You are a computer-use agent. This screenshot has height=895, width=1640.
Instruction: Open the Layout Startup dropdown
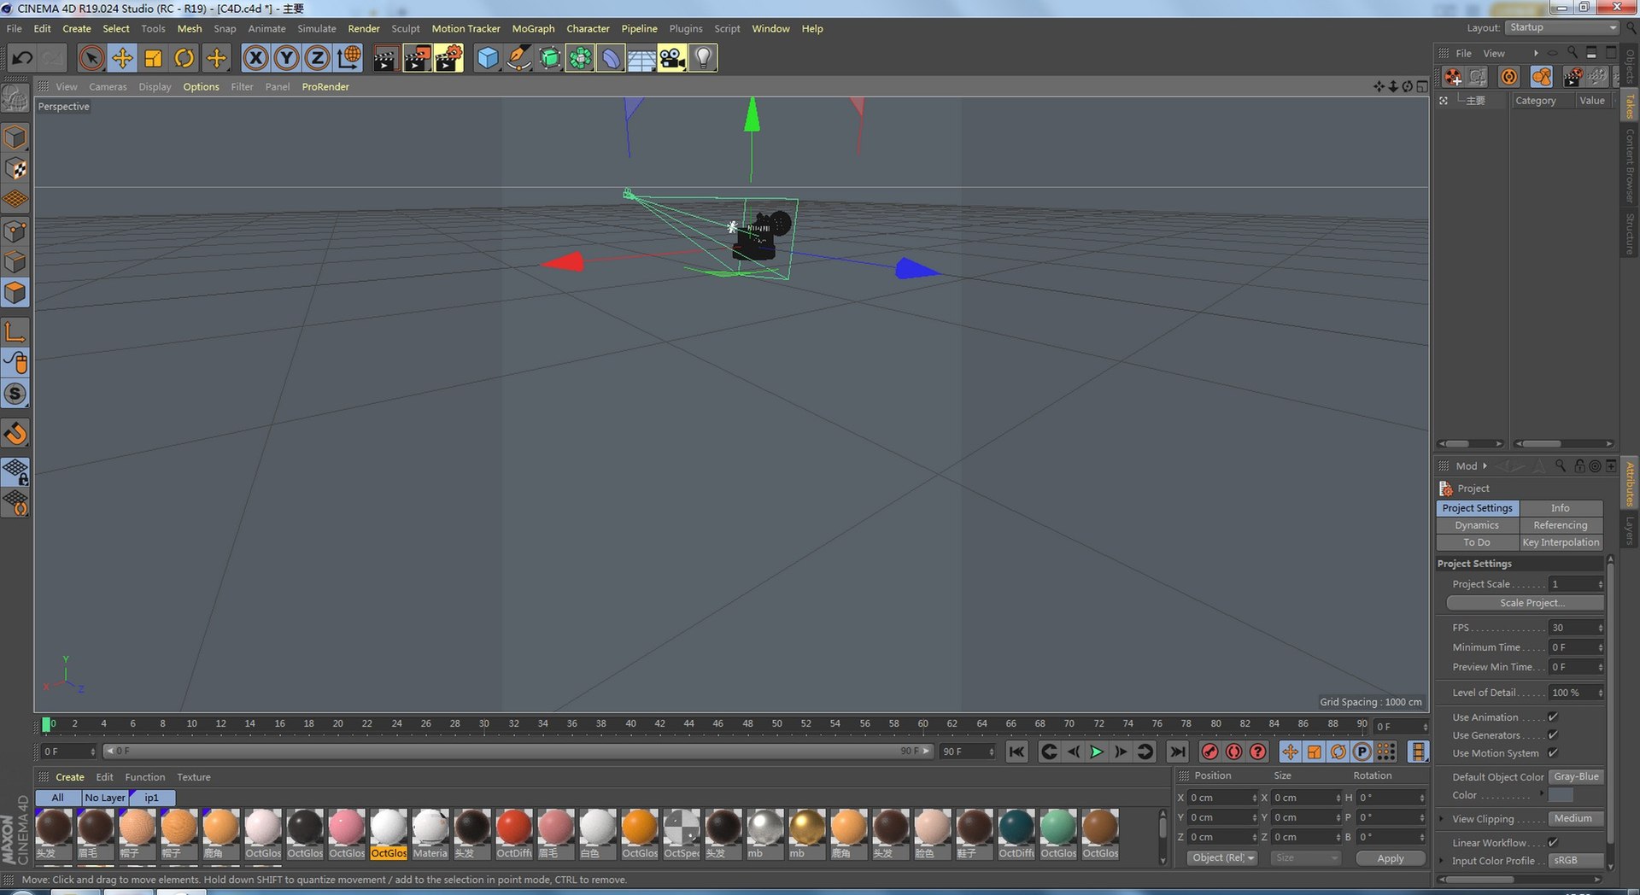pyautogui.click(x=1562, y=28)
